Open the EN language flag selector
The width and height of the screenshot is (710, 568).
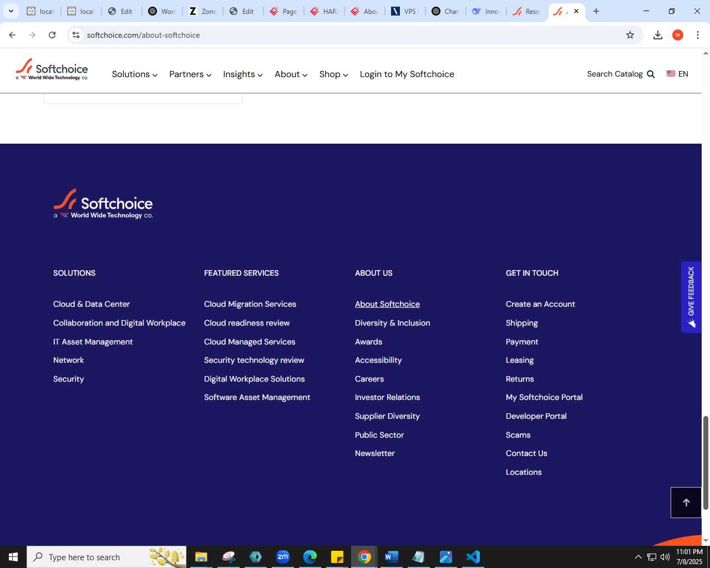pyautogui.click(x=677, y=74)
